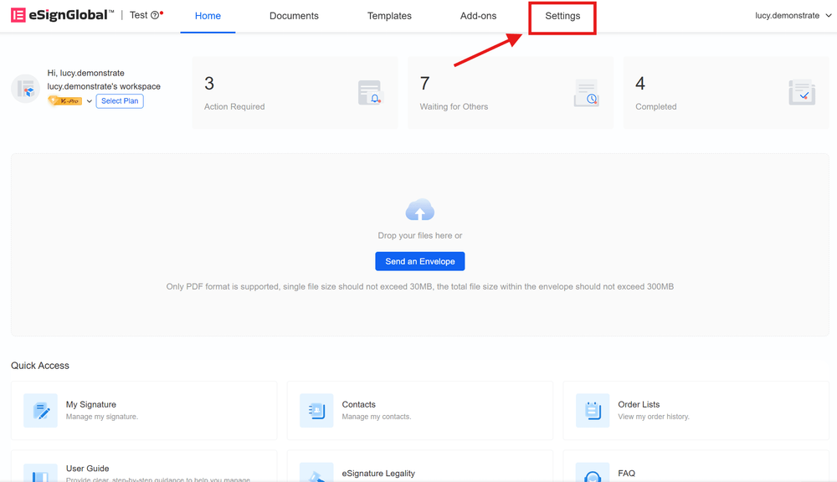This screenshot has height=482, width=837.
Task: Open the Settings tab
Action: click(562, 16)
